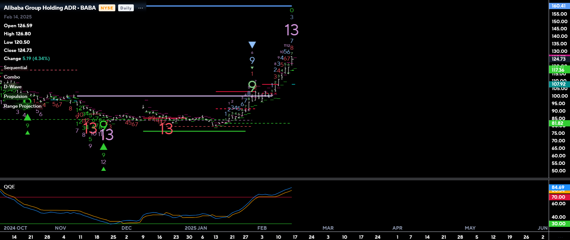Toggle the D-Wave indicator label
570x240 pixels.
[x=13, y=87]
